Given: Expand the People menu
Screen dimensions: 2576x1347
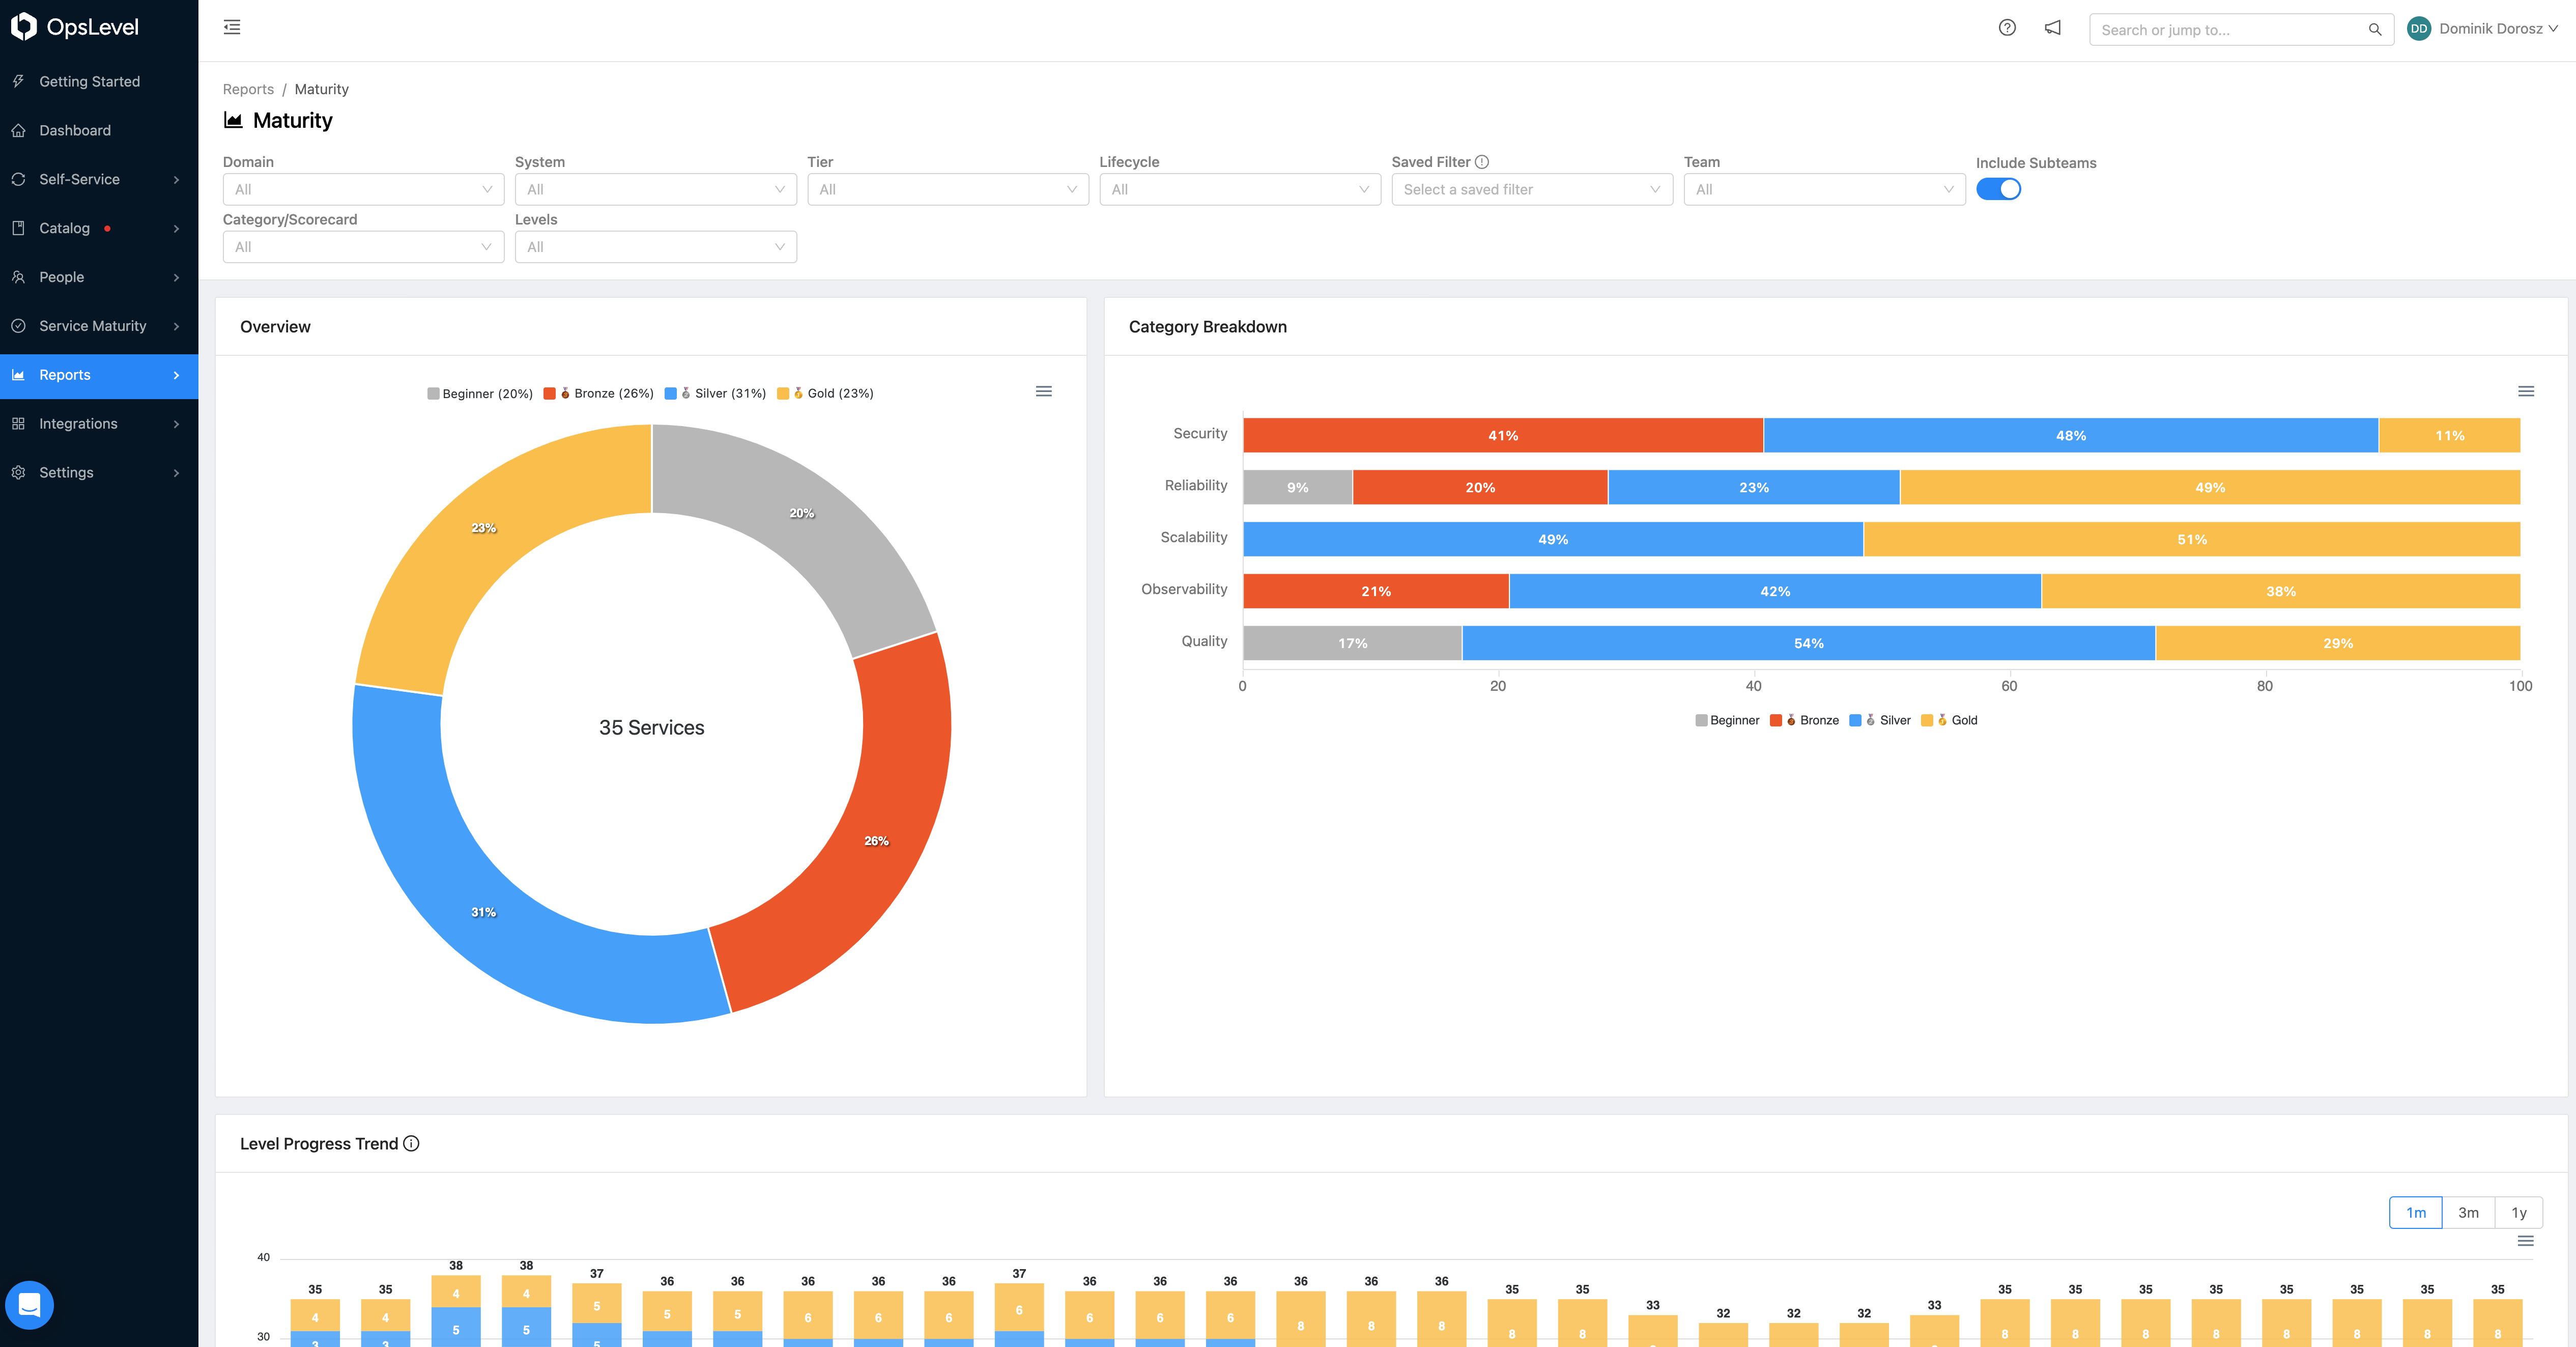Looking at the screenshot, I should [99, 277].
